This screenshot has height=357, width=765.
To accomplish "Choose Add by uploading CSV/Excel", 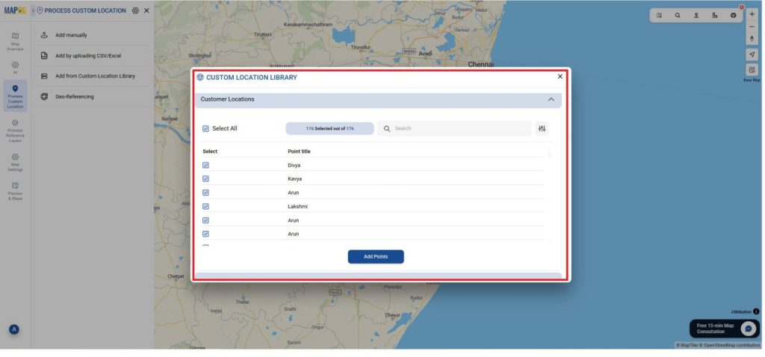I will (x=93, y=55).
